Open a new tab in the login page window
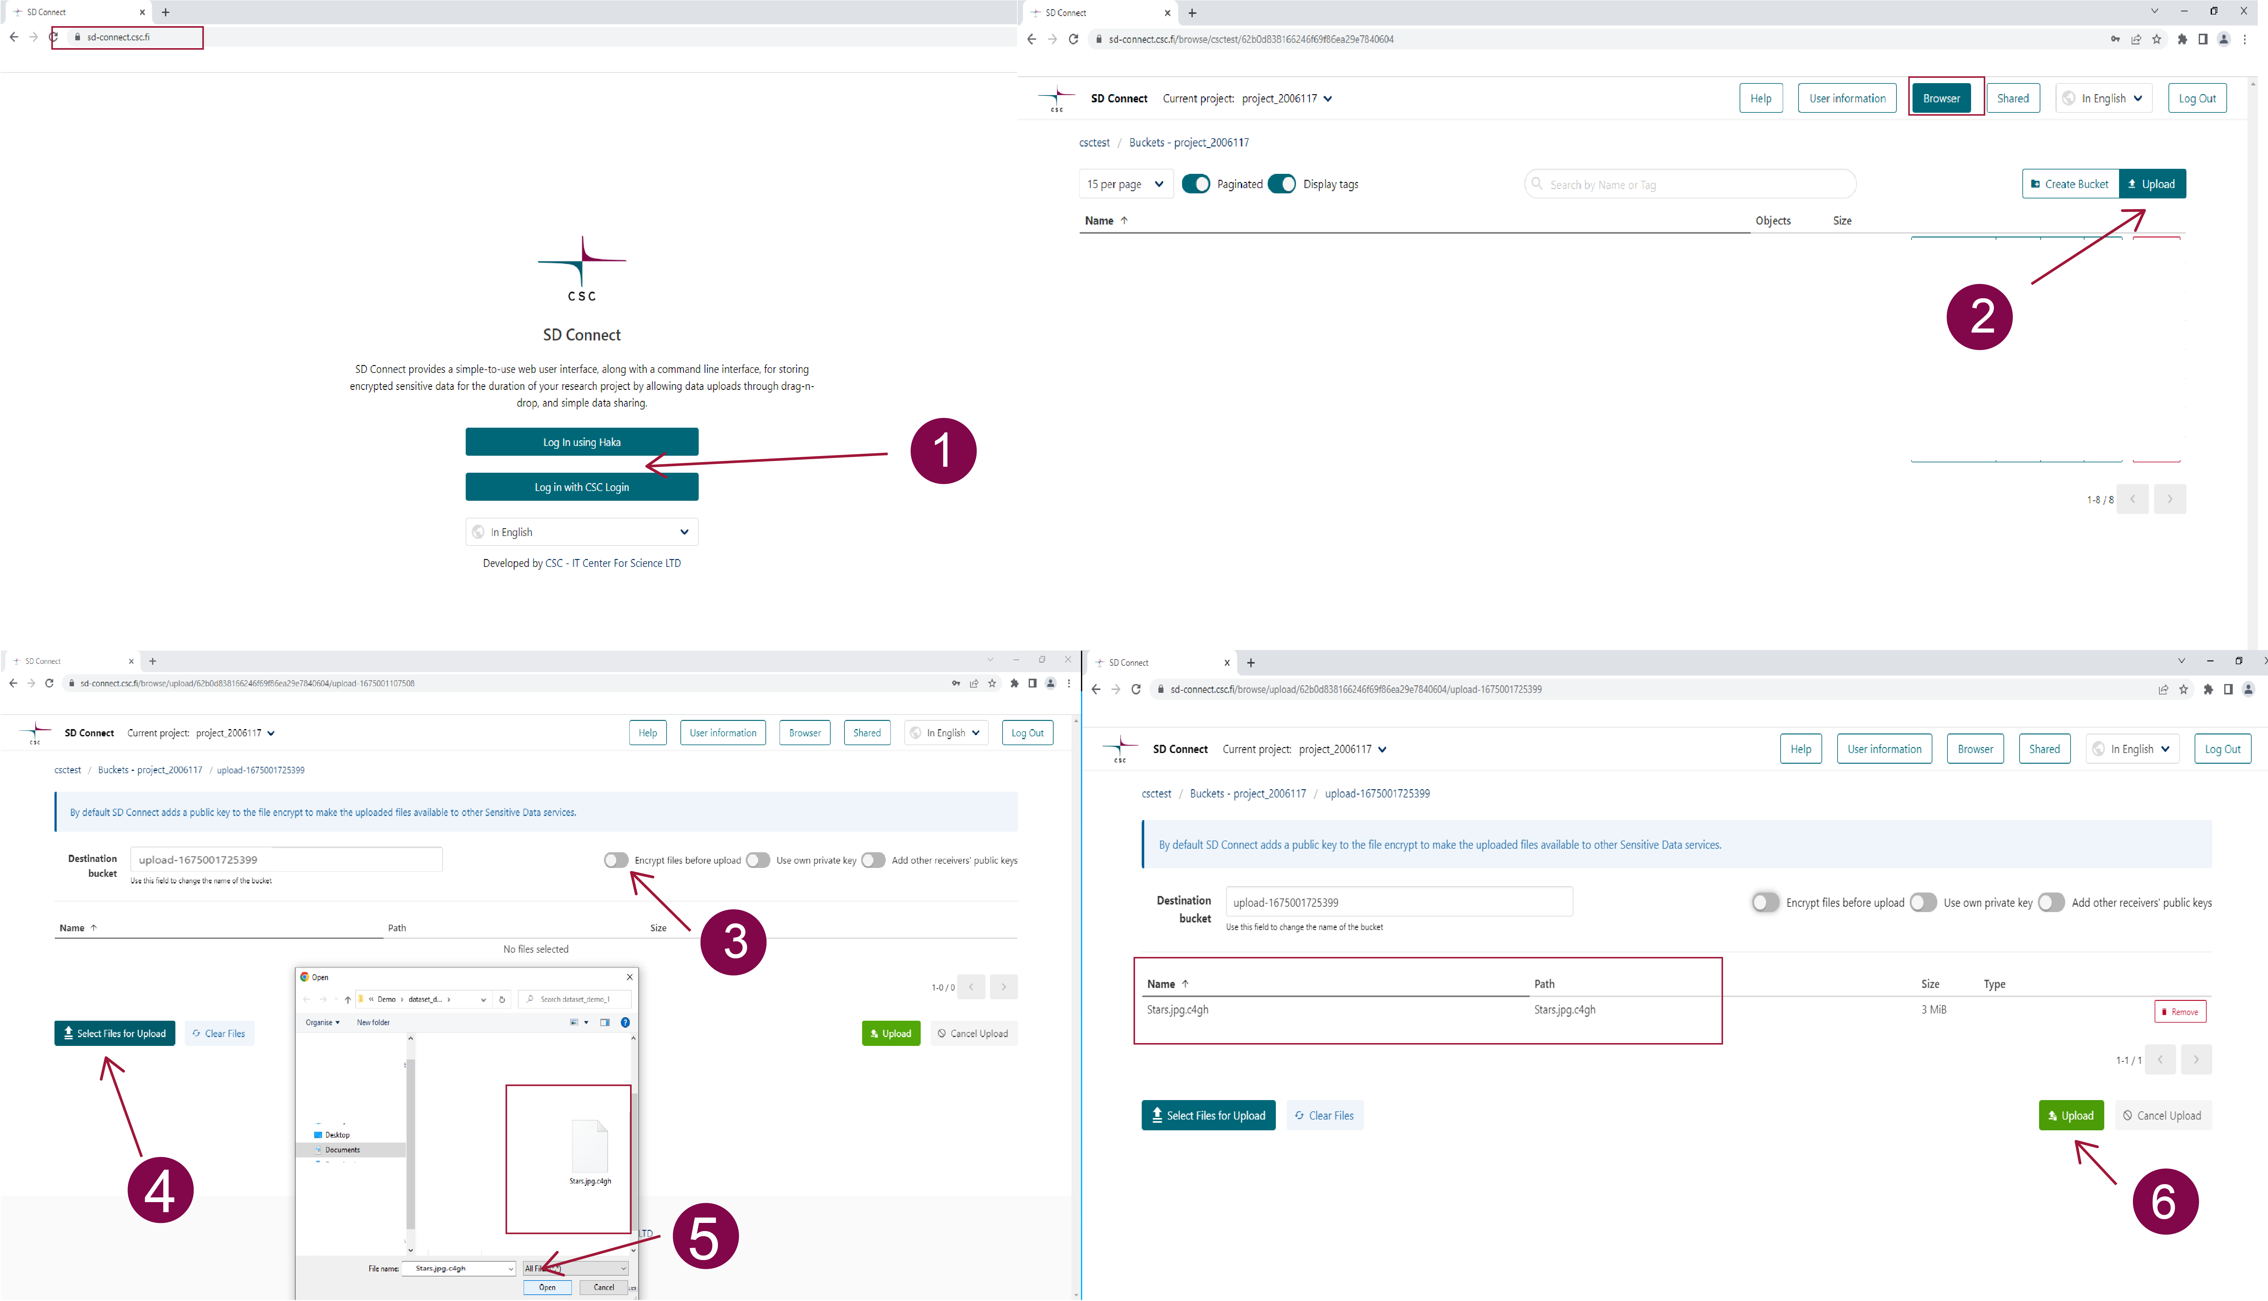This screenshot has height=1301, width=2268. click(x=165, y=13)
